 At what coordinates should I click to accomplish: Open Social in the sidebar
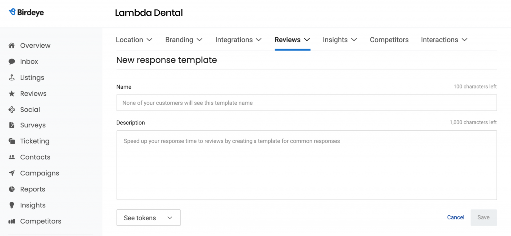(30, 109)
